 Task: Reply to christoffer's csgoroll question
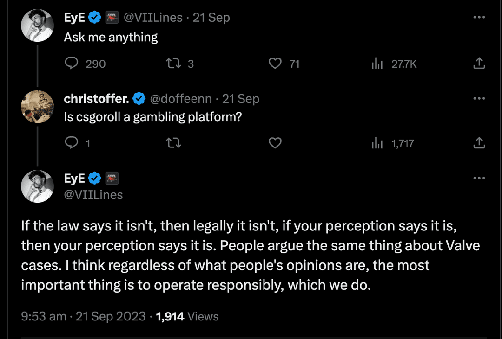click(x=71, y=144)
